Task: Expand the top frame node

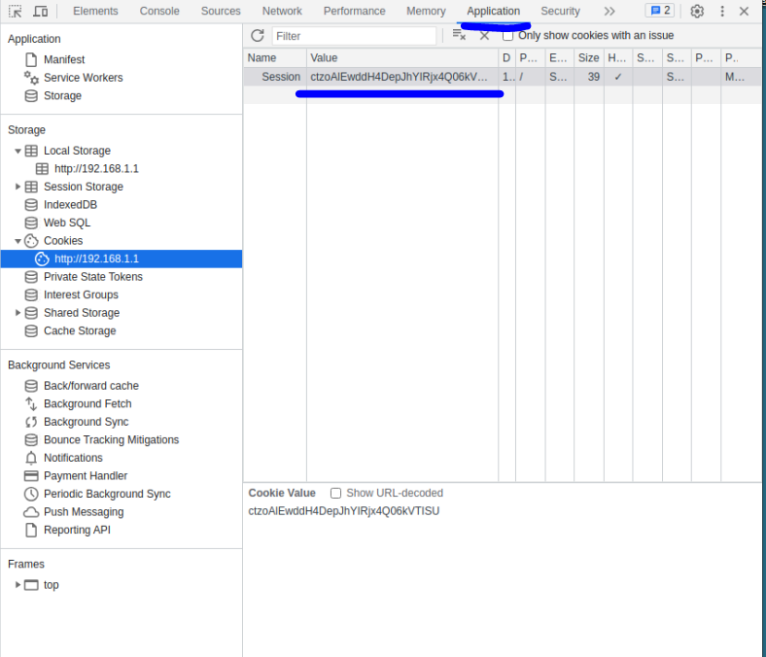Action: [17, 585]
